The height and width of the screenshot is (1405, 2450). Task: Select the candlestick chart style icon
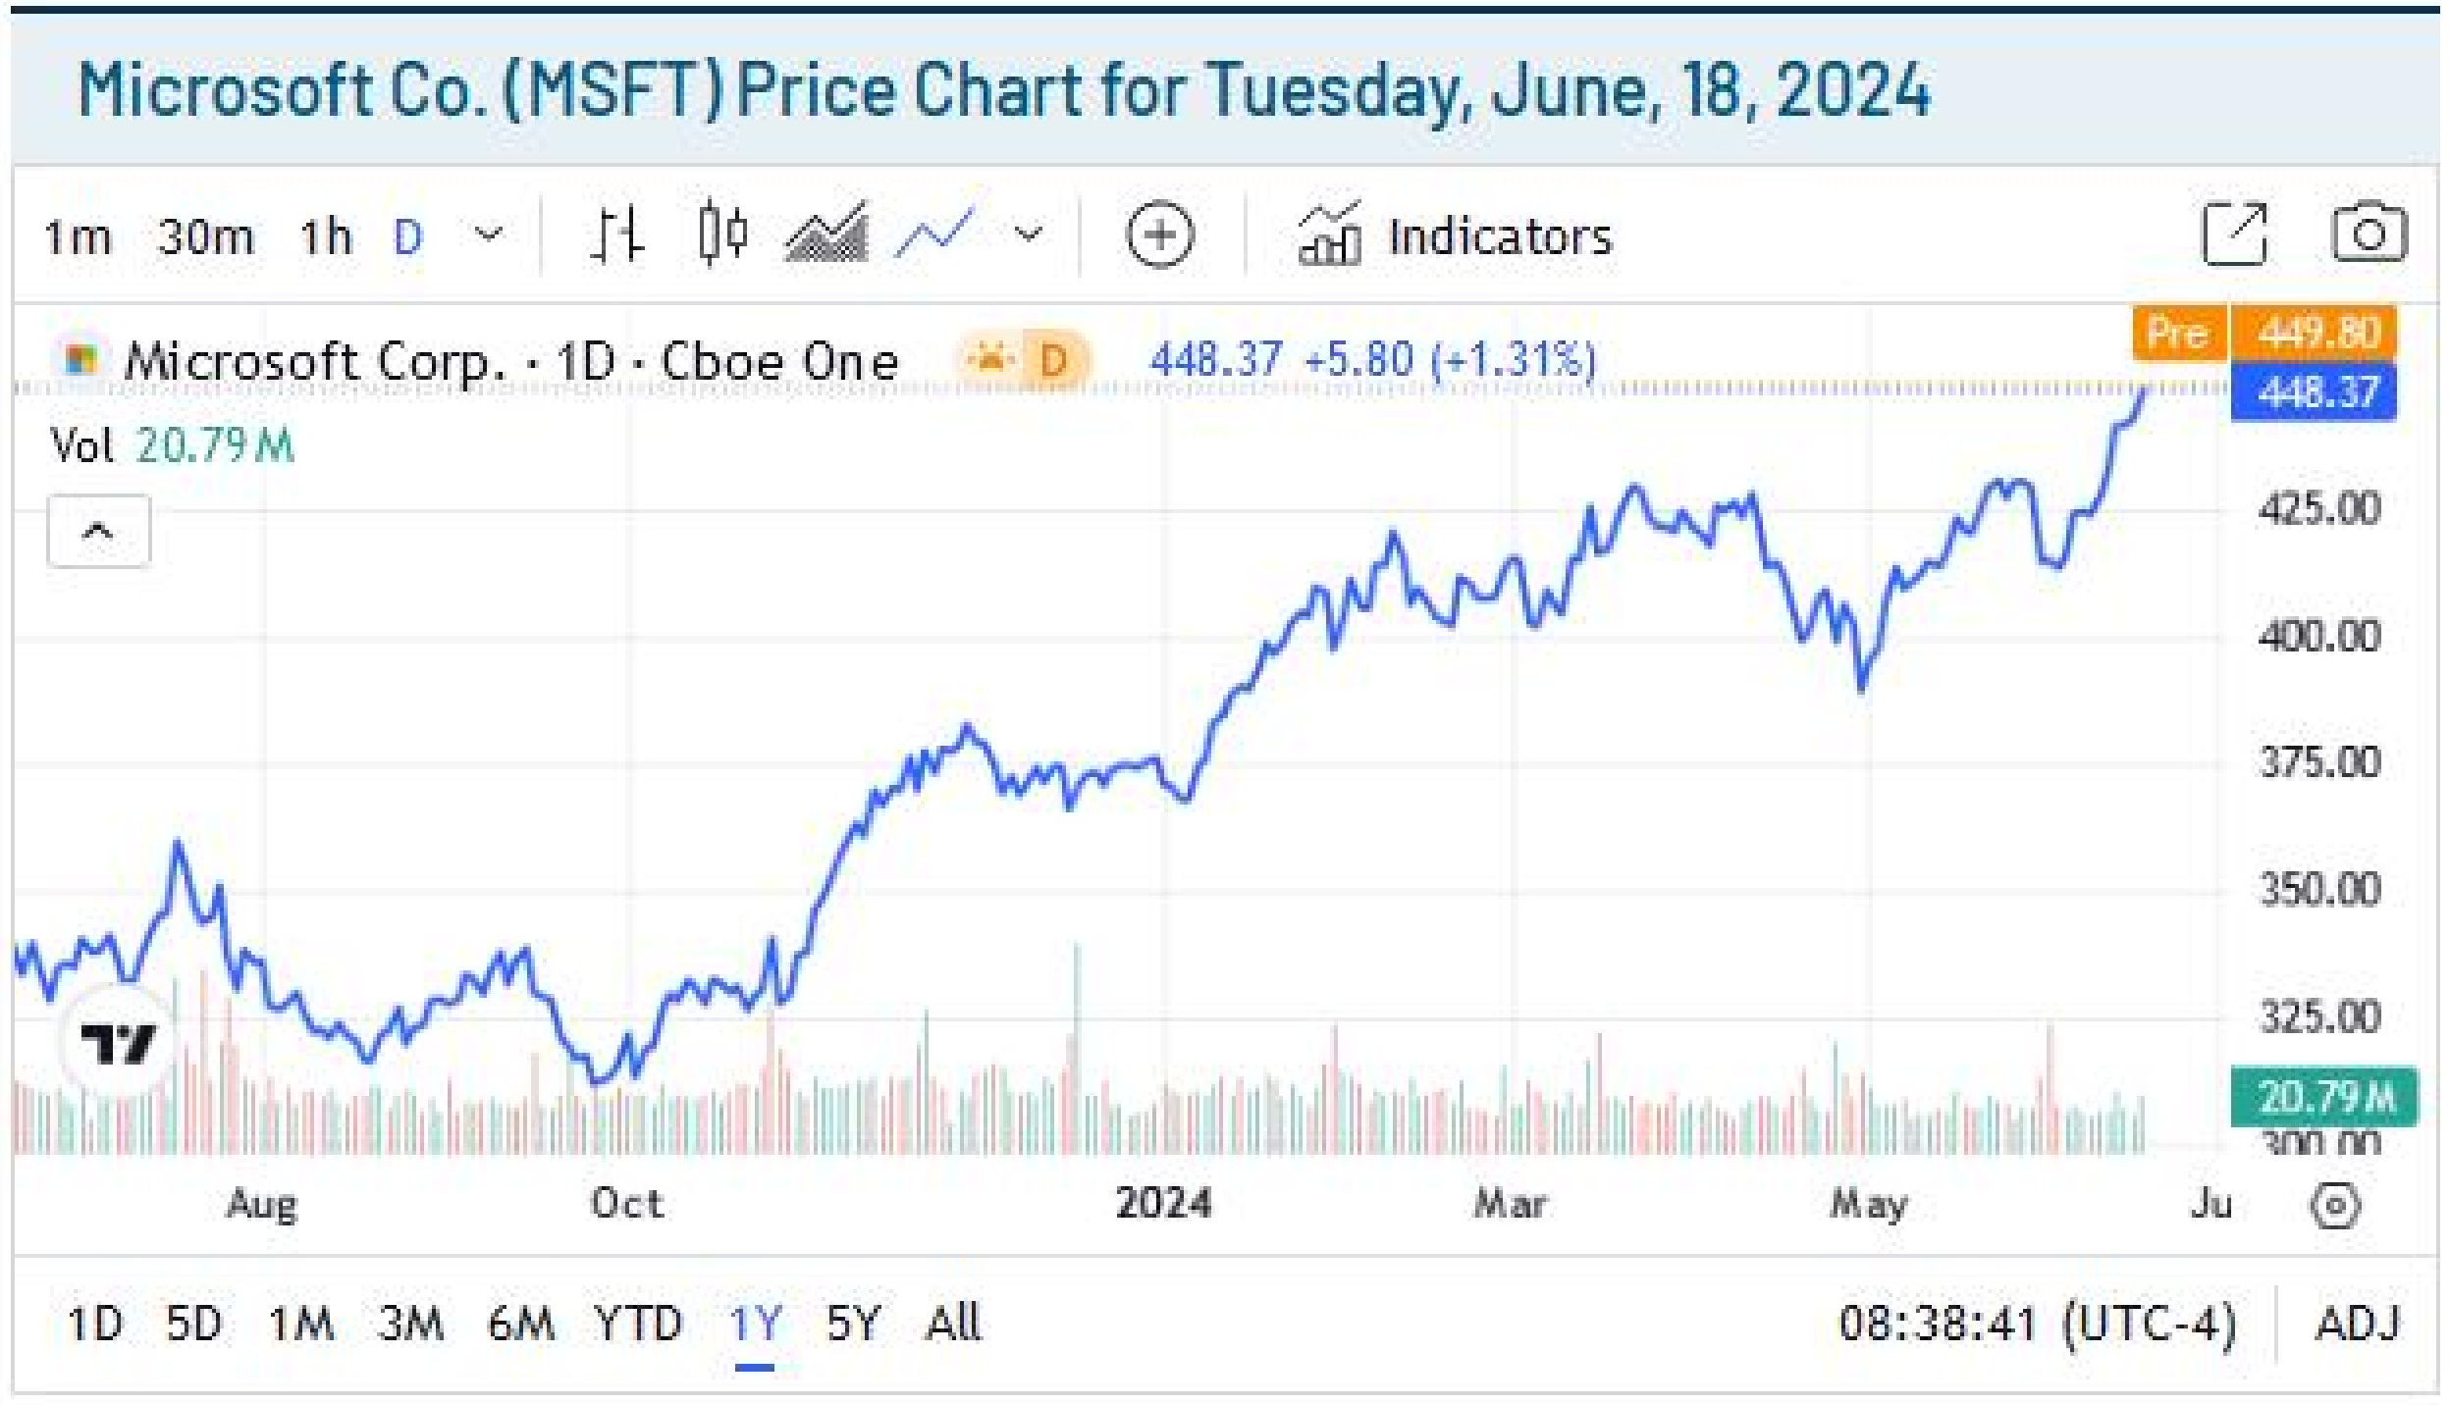pyautogui.click(x=722, y=235)
